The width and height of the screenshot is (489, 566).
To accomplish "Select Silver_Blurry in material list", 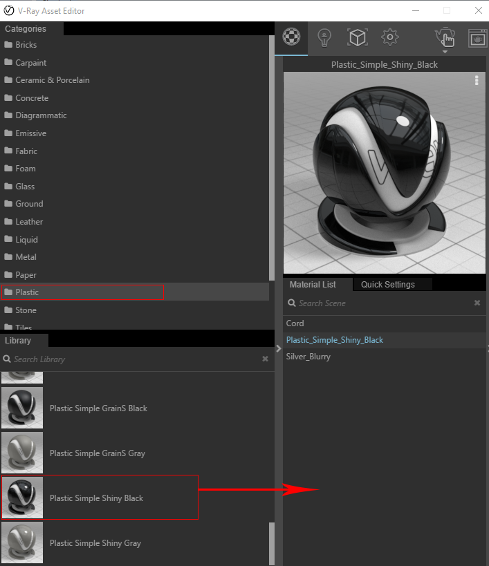I will (385, 357).
